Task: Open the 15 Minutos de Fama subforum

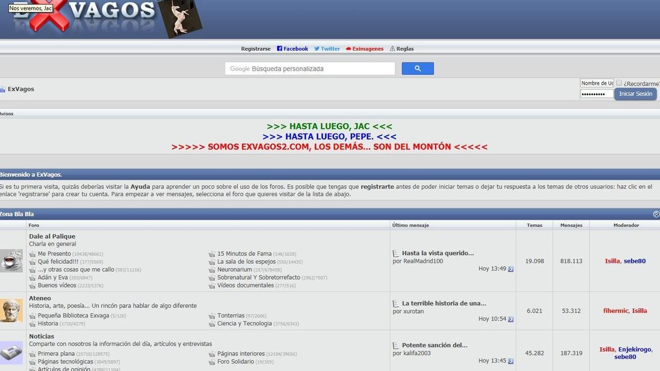Action: click(x=244, y=254)
